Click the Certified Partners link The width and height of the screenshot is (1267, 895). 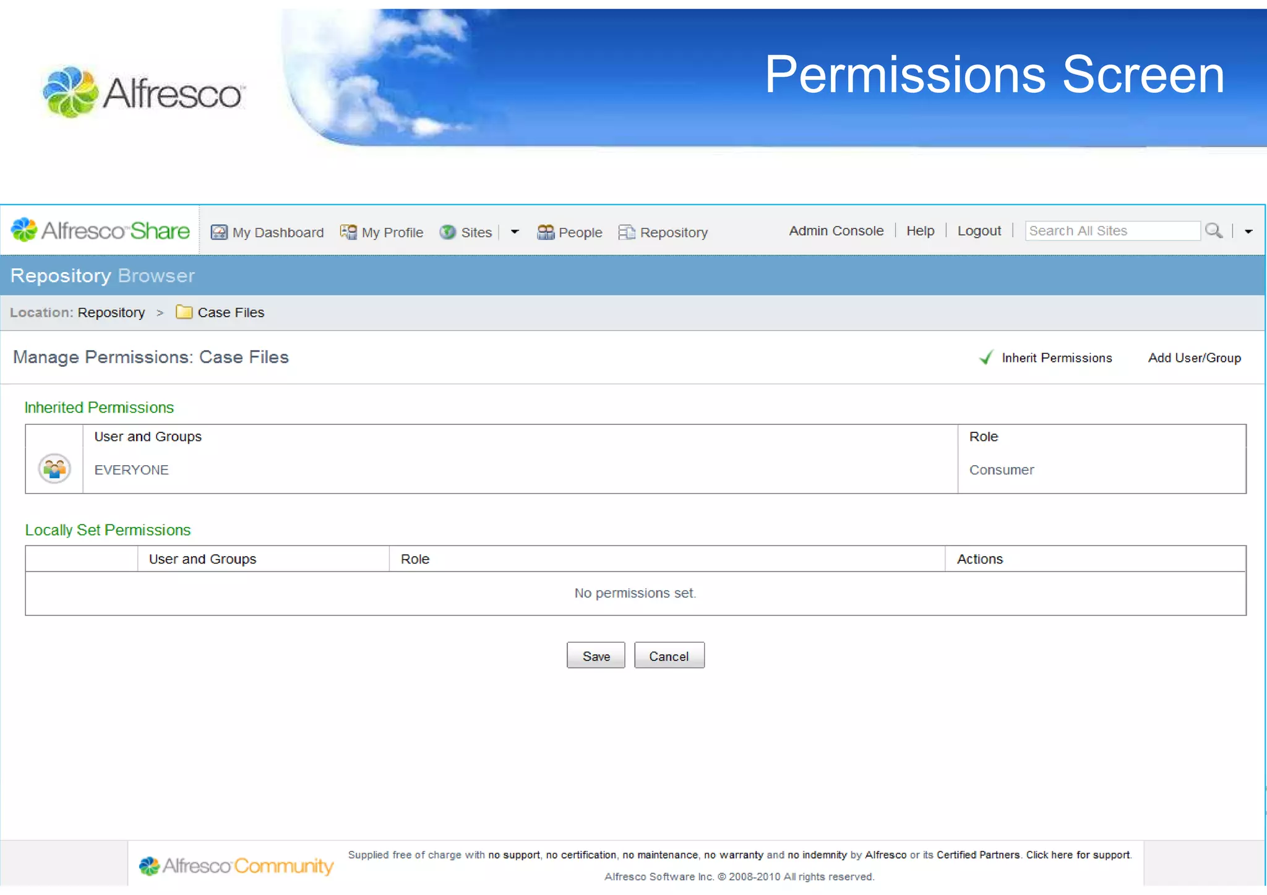pos(978,855)
